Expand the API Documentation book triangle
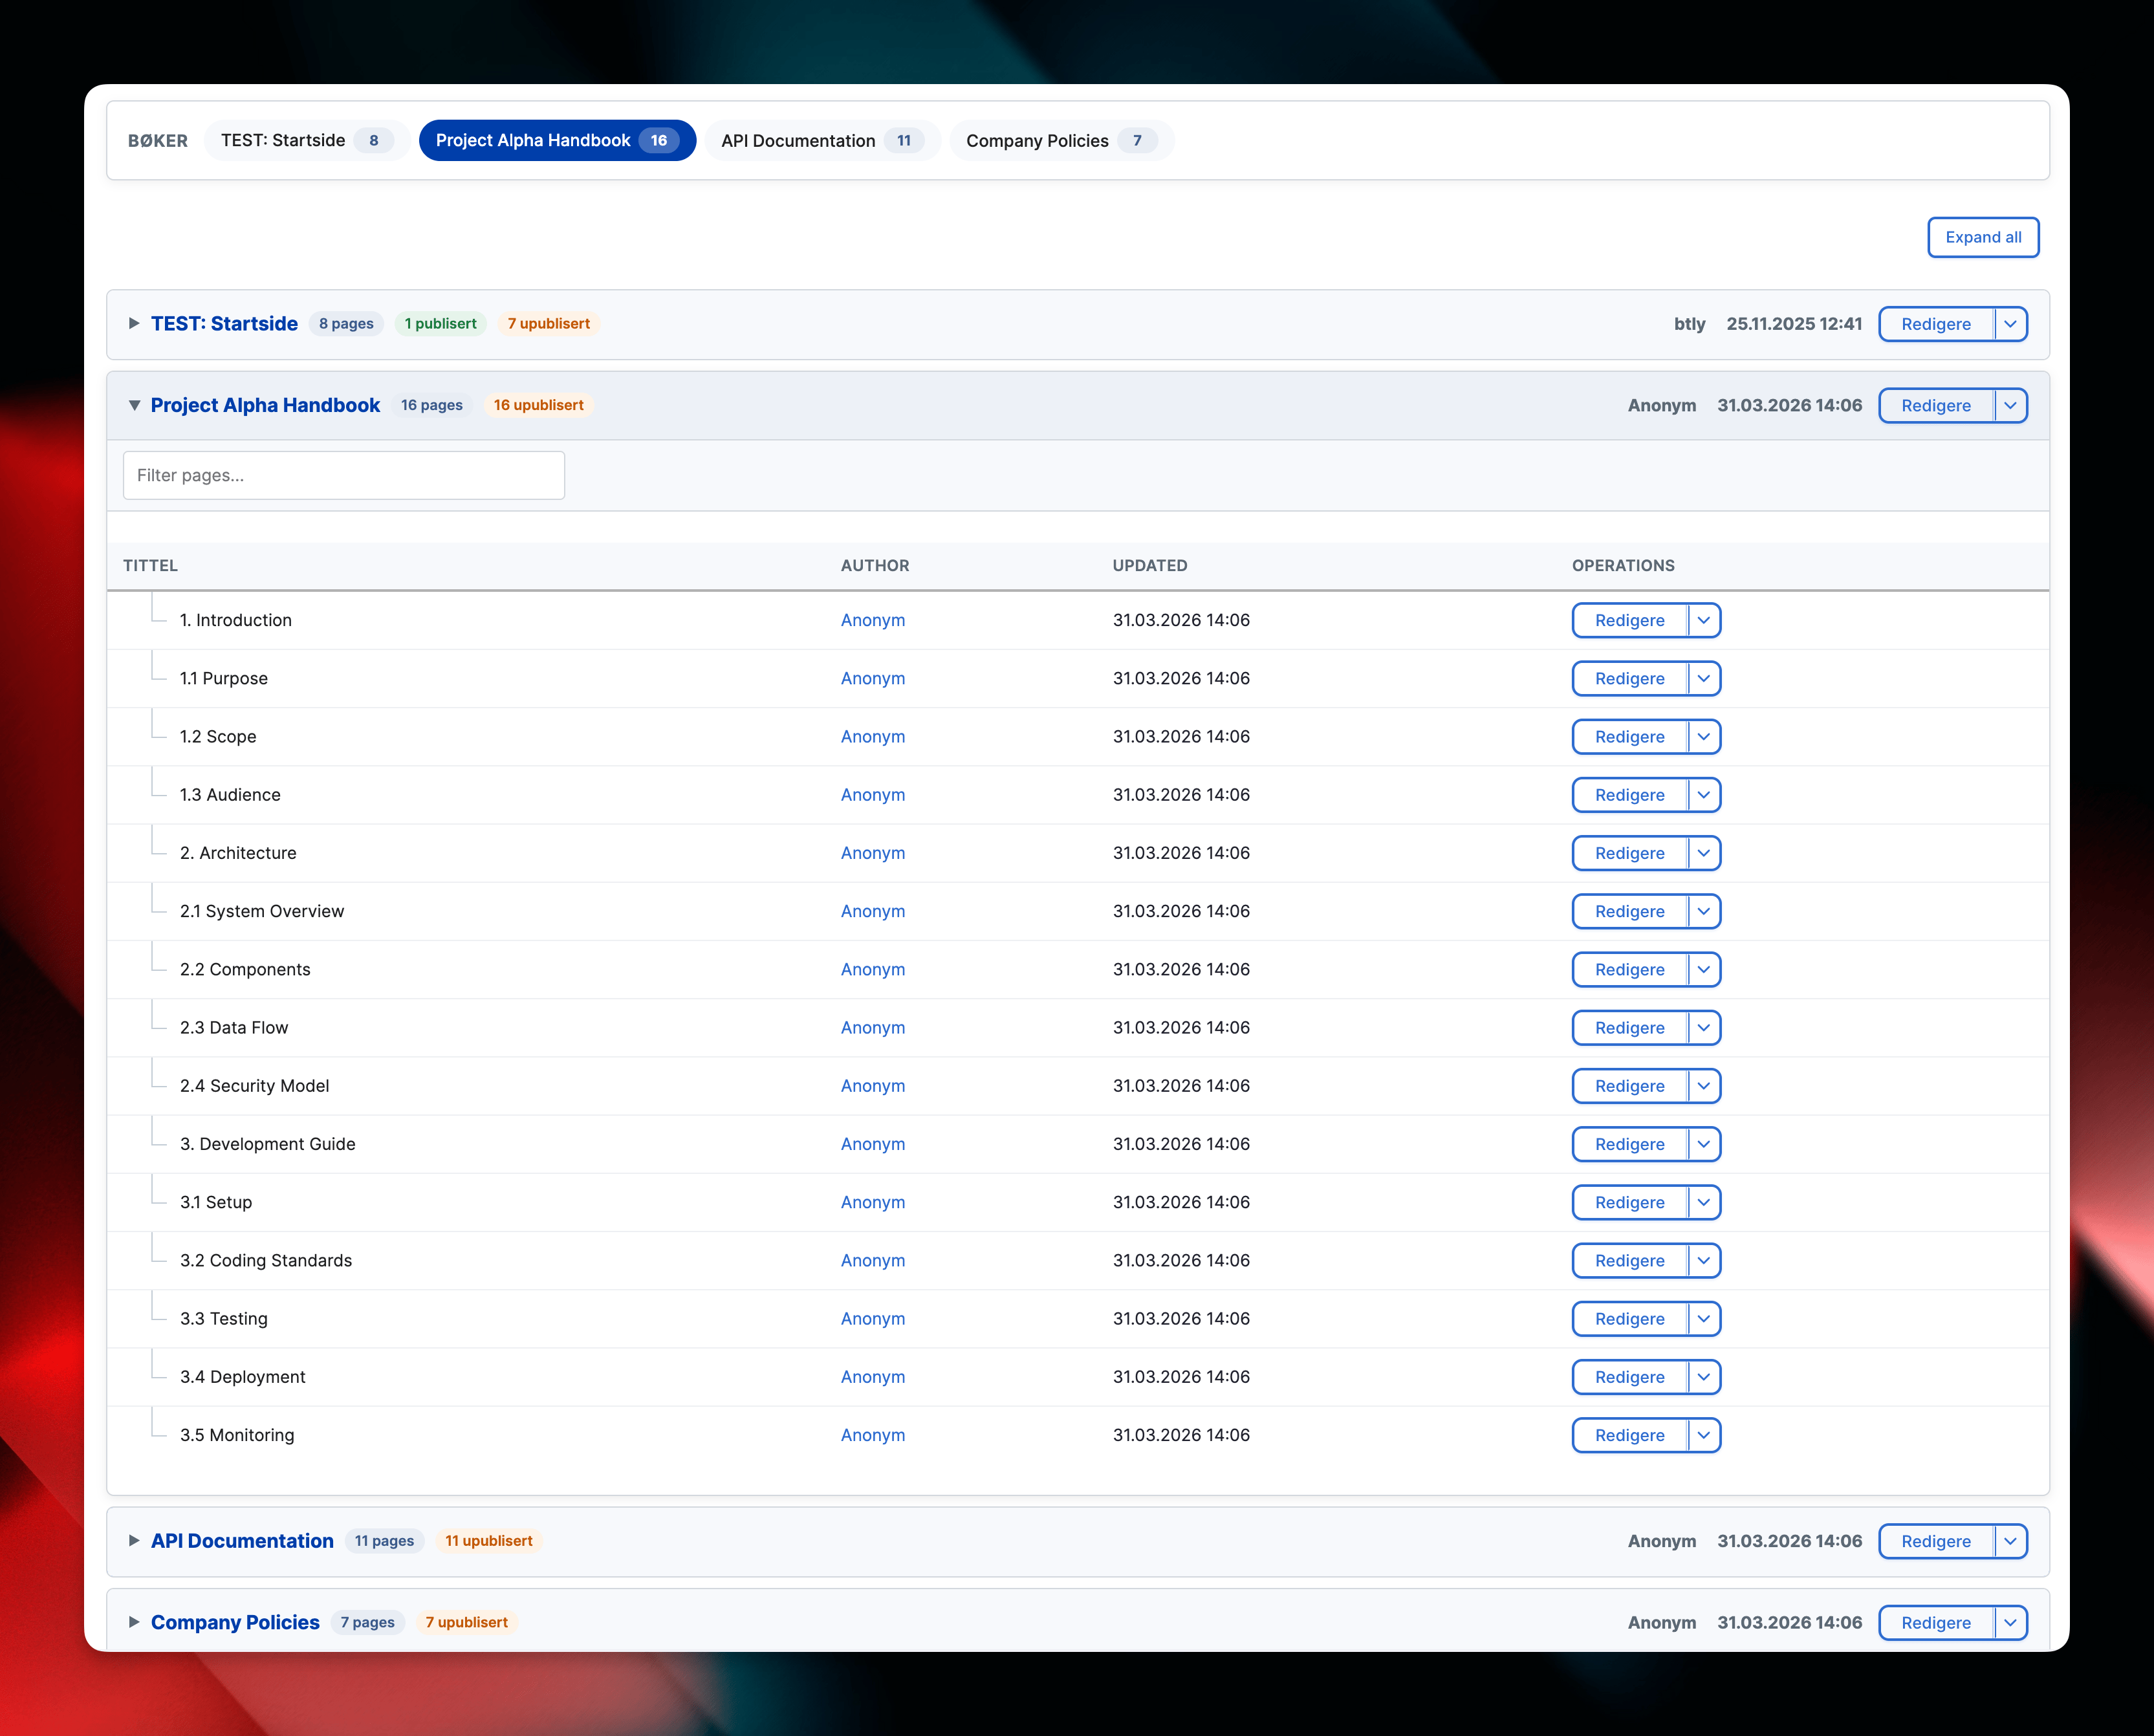Viewport: 2154px width, 1736px height. pyautogui.click(x=133, y=1541)
